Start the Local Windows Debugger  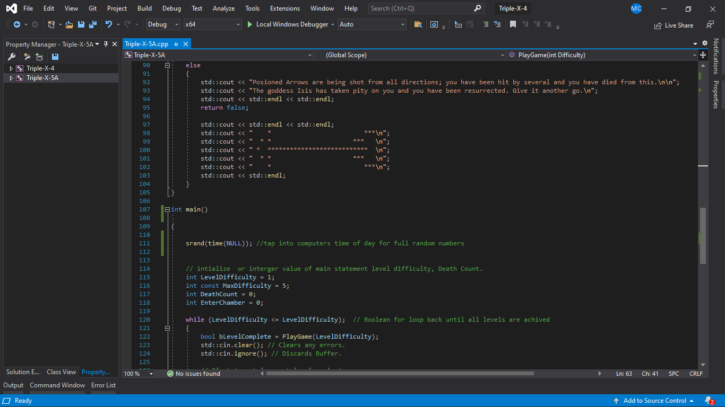pos(287,24)
